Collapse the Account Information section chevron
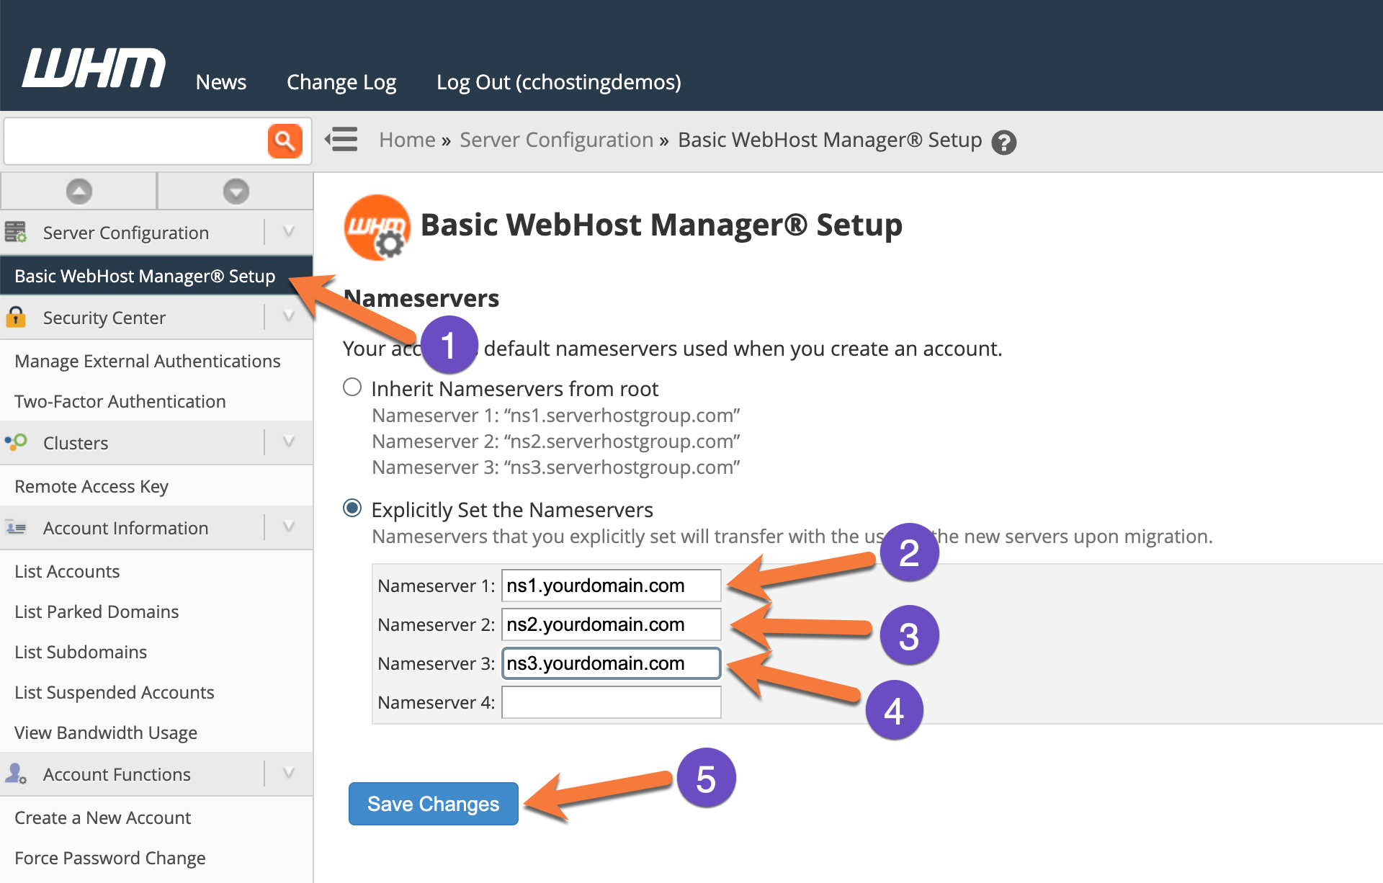The width and height of the screenshot is (1383, 883). [x=289, y=527]
